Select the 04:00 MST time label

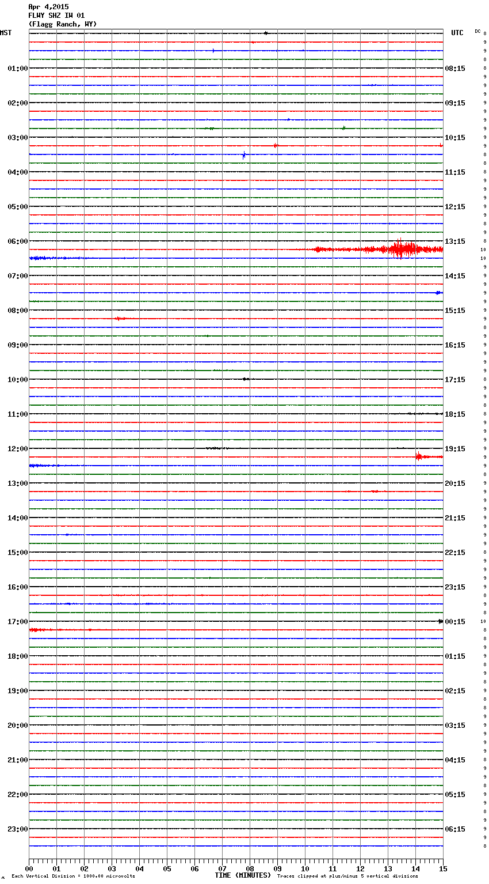(17, 172)
